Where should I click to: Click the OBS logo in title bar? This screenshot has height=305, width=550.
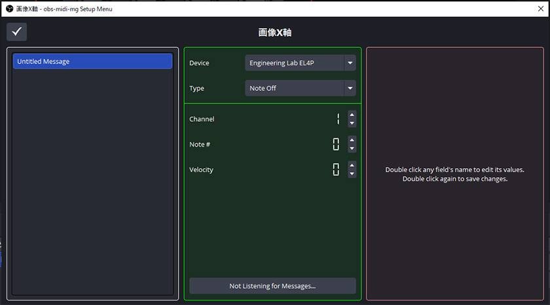(9, 9)
